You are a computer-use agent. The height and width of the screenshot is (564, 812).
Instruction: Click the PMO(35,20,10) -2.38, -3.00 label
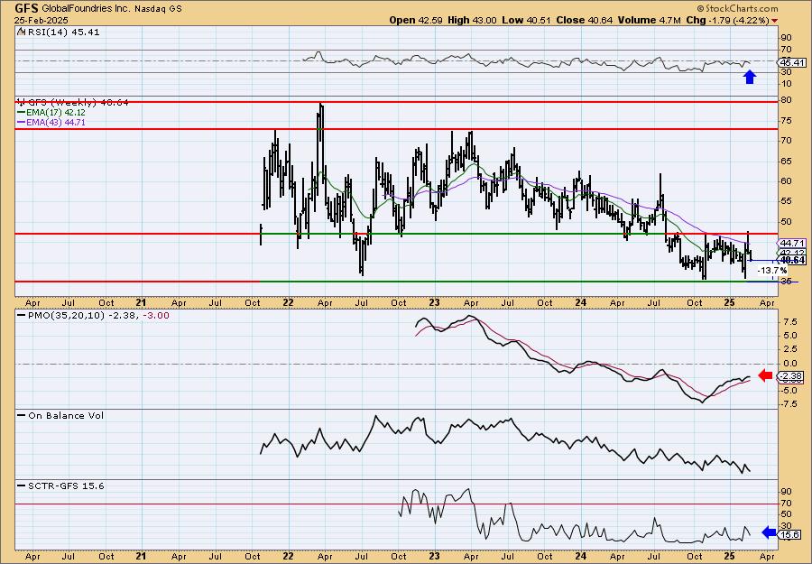[x=98, y=316]
